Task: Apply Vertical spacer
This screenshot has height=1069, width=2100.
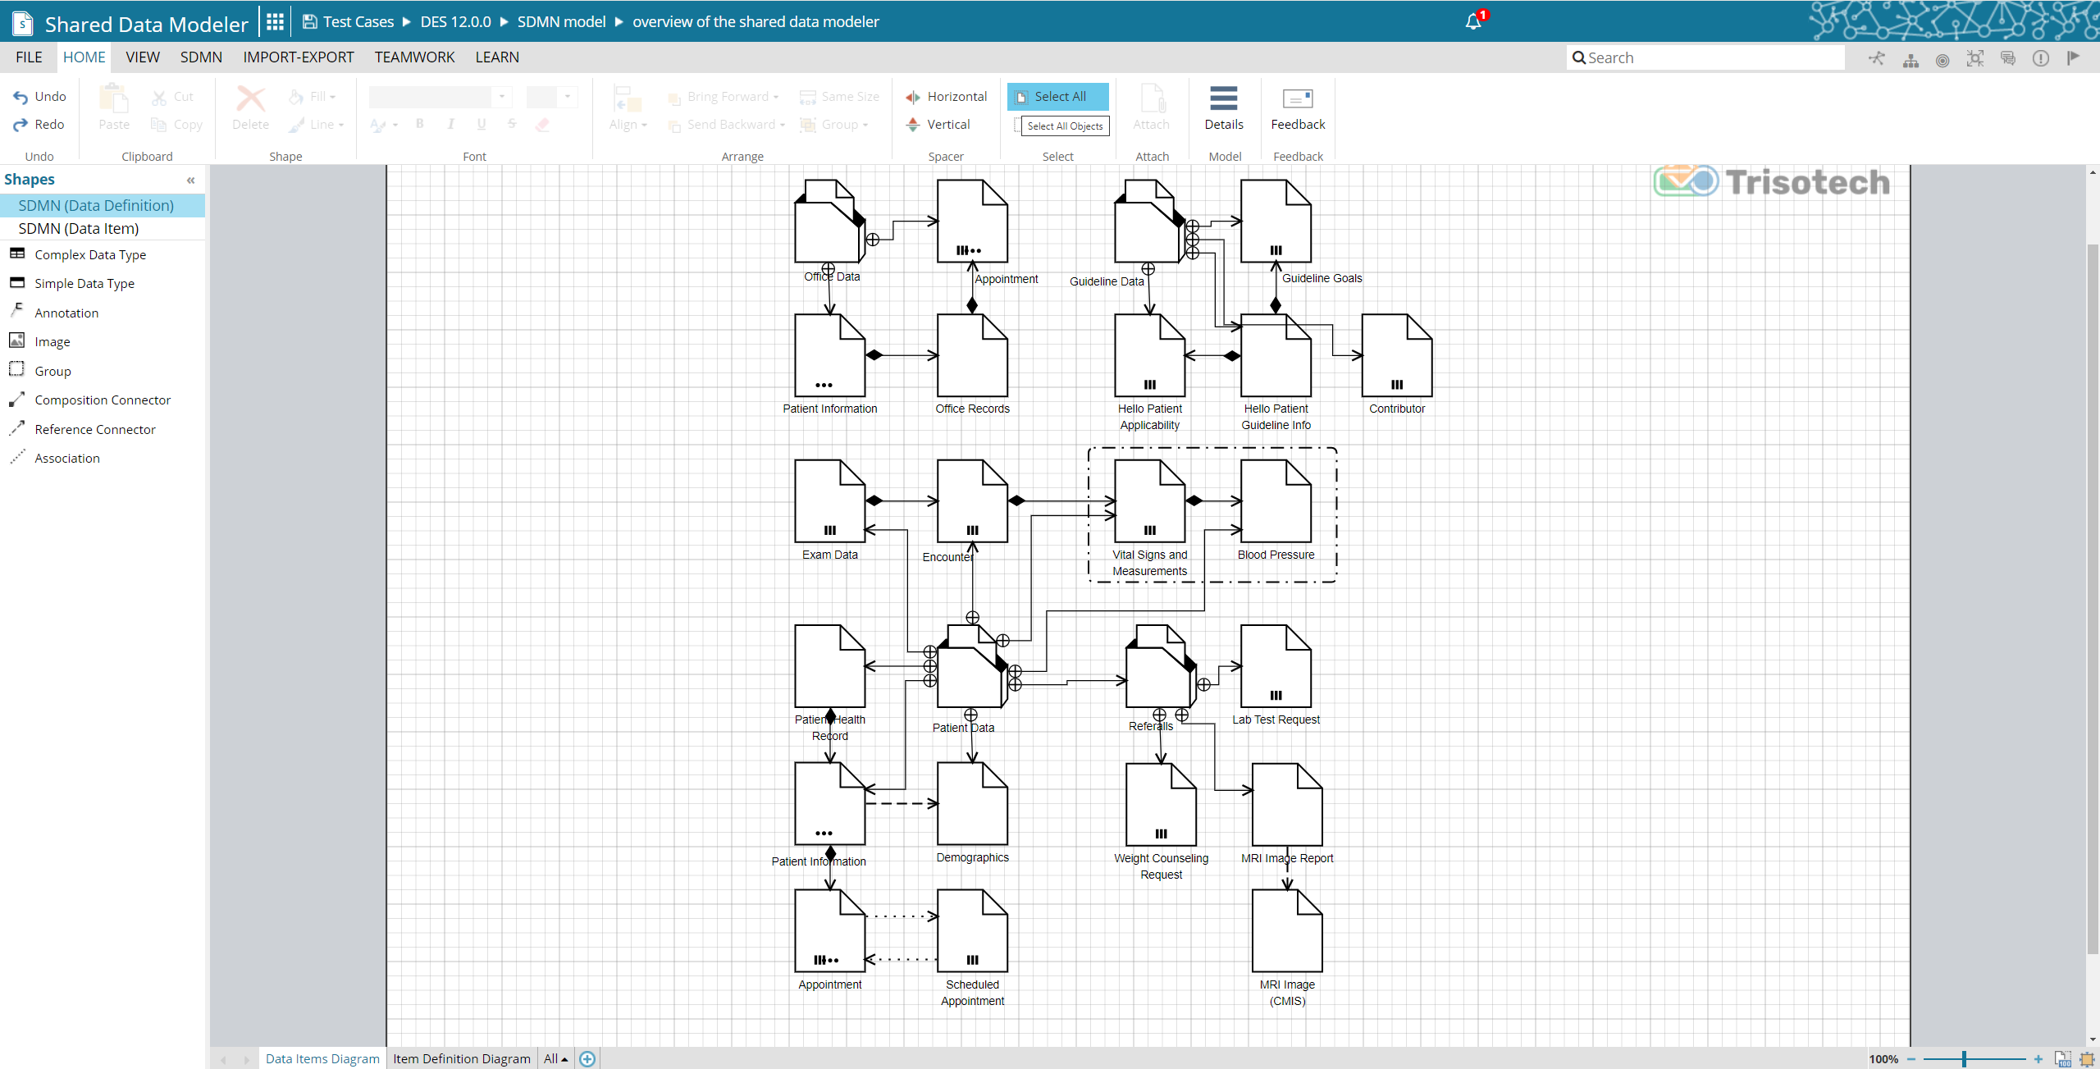Action: click(x=938, y=125)
